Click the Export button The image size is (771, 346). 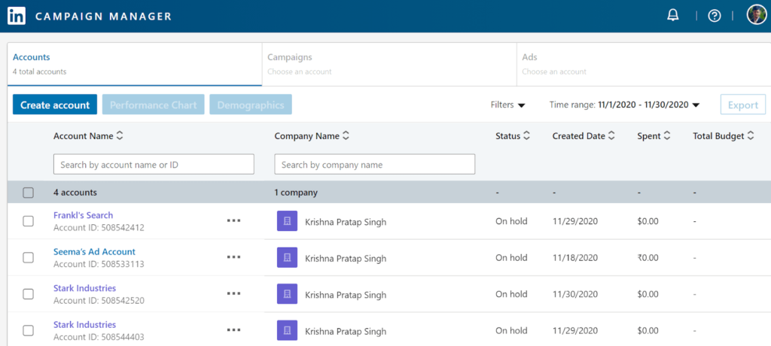click(743, 105)
